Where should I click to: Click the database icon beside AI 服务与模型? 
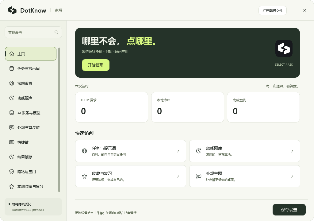pos(12,113)
